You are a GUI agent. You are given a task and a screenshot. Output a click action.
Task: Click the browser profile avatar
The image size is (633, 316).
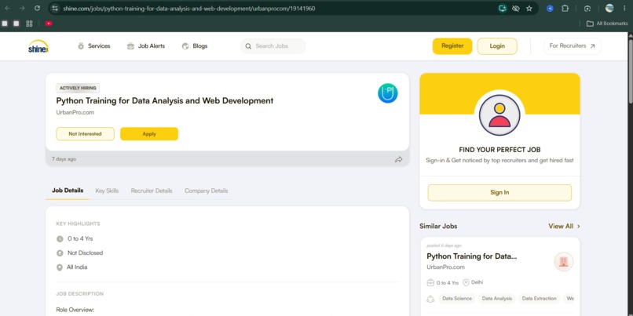[x=609, y=9]
